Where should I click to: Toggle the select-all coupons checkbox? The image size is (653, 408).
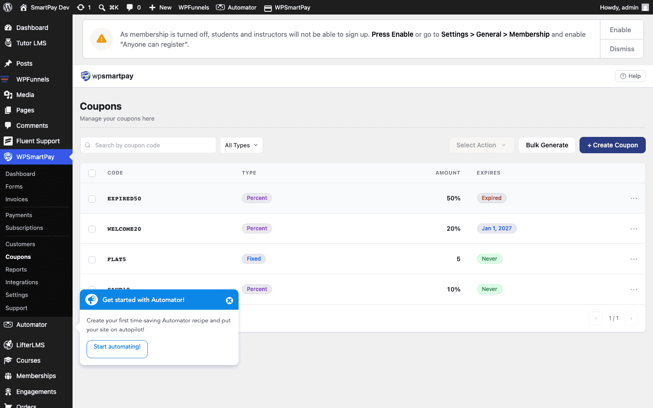(x=92, y=173)
